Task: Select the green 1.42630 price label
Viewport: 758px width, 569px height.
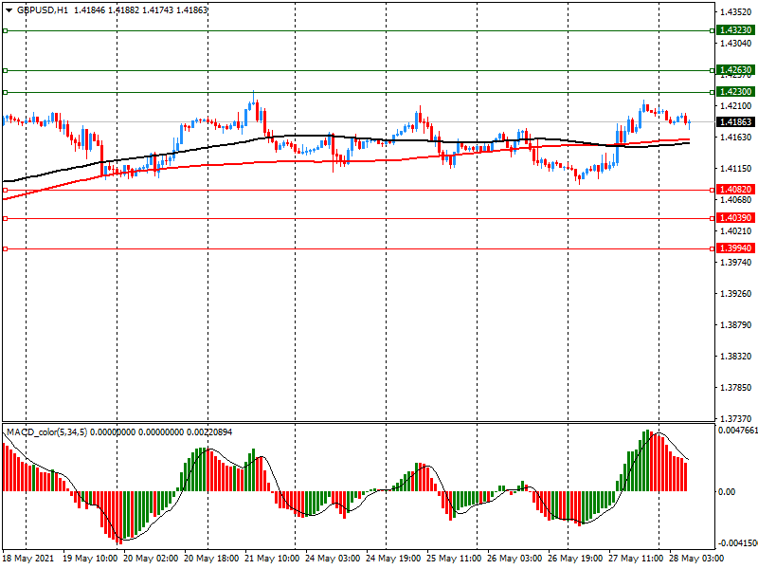Action: tap(735, 70)
